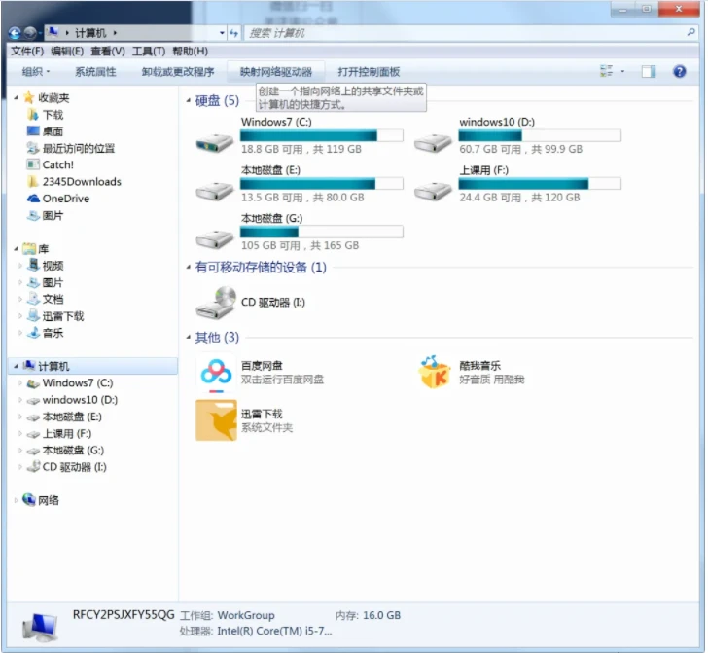Click the System properties (系统属性) button
This screenshot has width=708, height=653.
point(95,72)
